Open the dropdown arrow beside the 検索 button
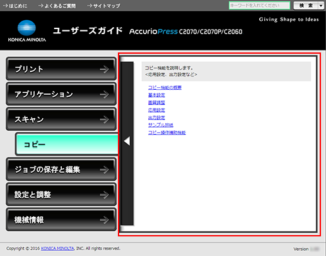This screenshot has width=326, height=256. click(x=321, y=6)
